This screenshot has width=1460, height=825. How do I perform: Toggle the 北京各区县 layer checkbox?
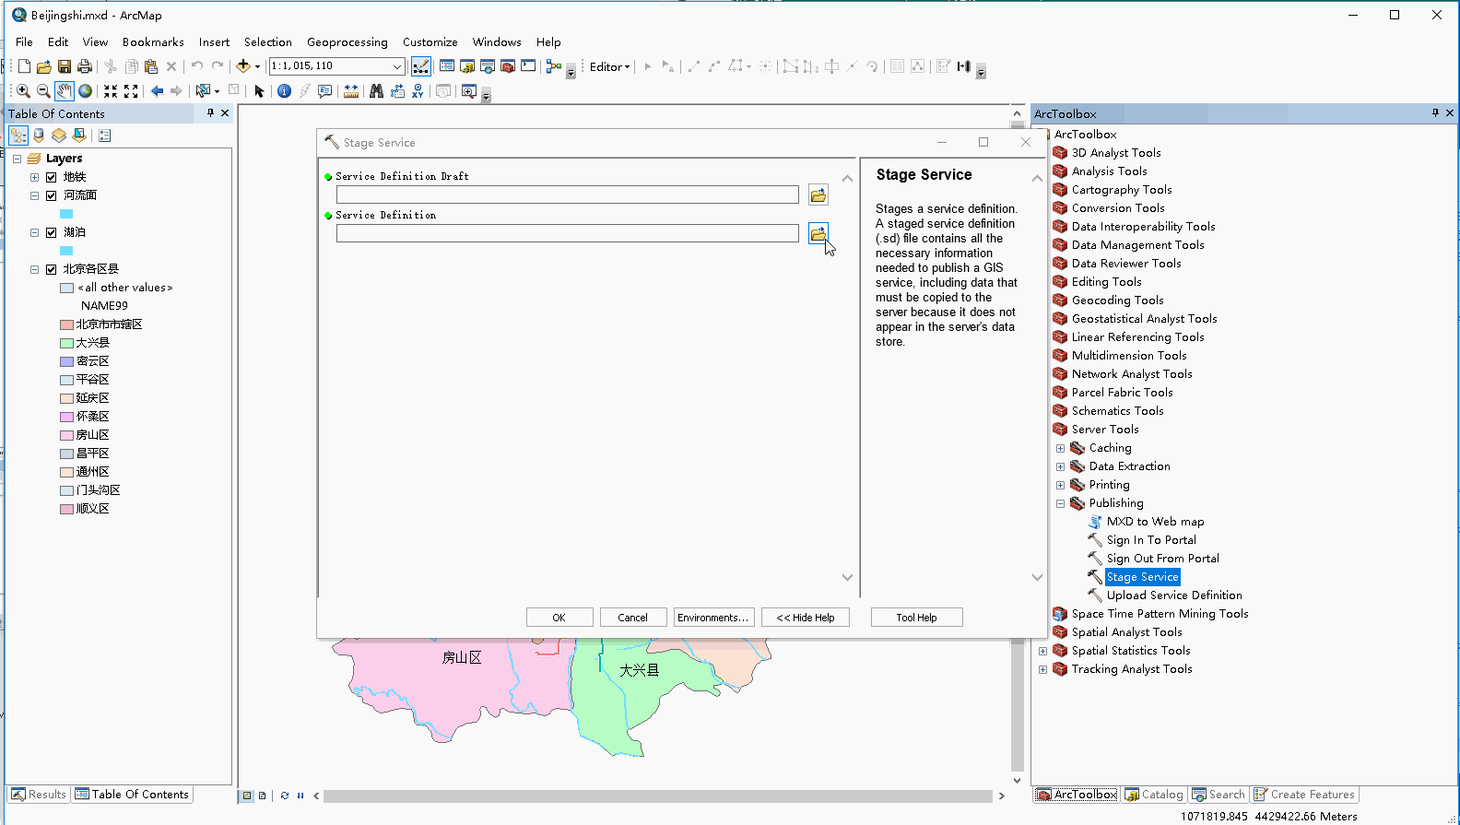click(x=52, y=269)
